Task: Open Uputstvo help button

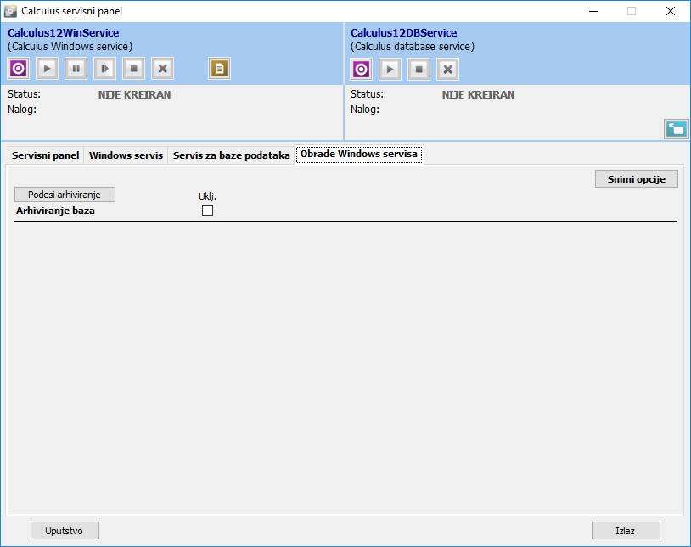Action: [x=65, y=530]
